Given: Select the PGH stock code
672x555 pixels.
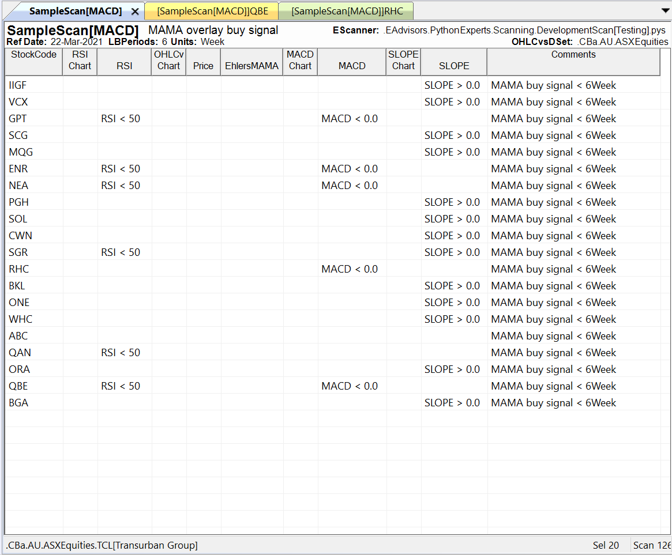Looking at the screenshot, I should pos(18,202).
